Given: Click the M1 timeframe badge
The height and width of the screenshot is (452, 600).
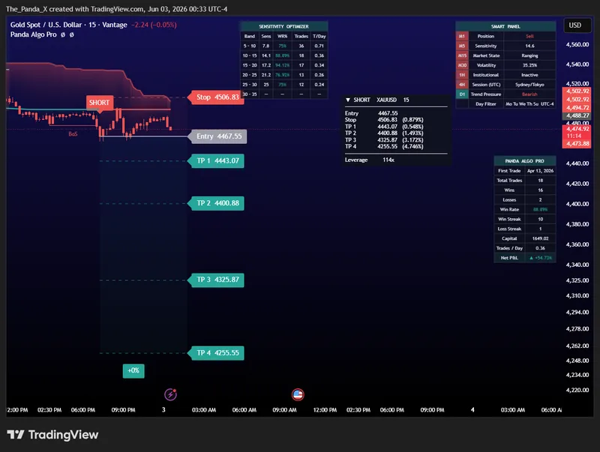Looking at the screenshot, I should coord(462,36).
